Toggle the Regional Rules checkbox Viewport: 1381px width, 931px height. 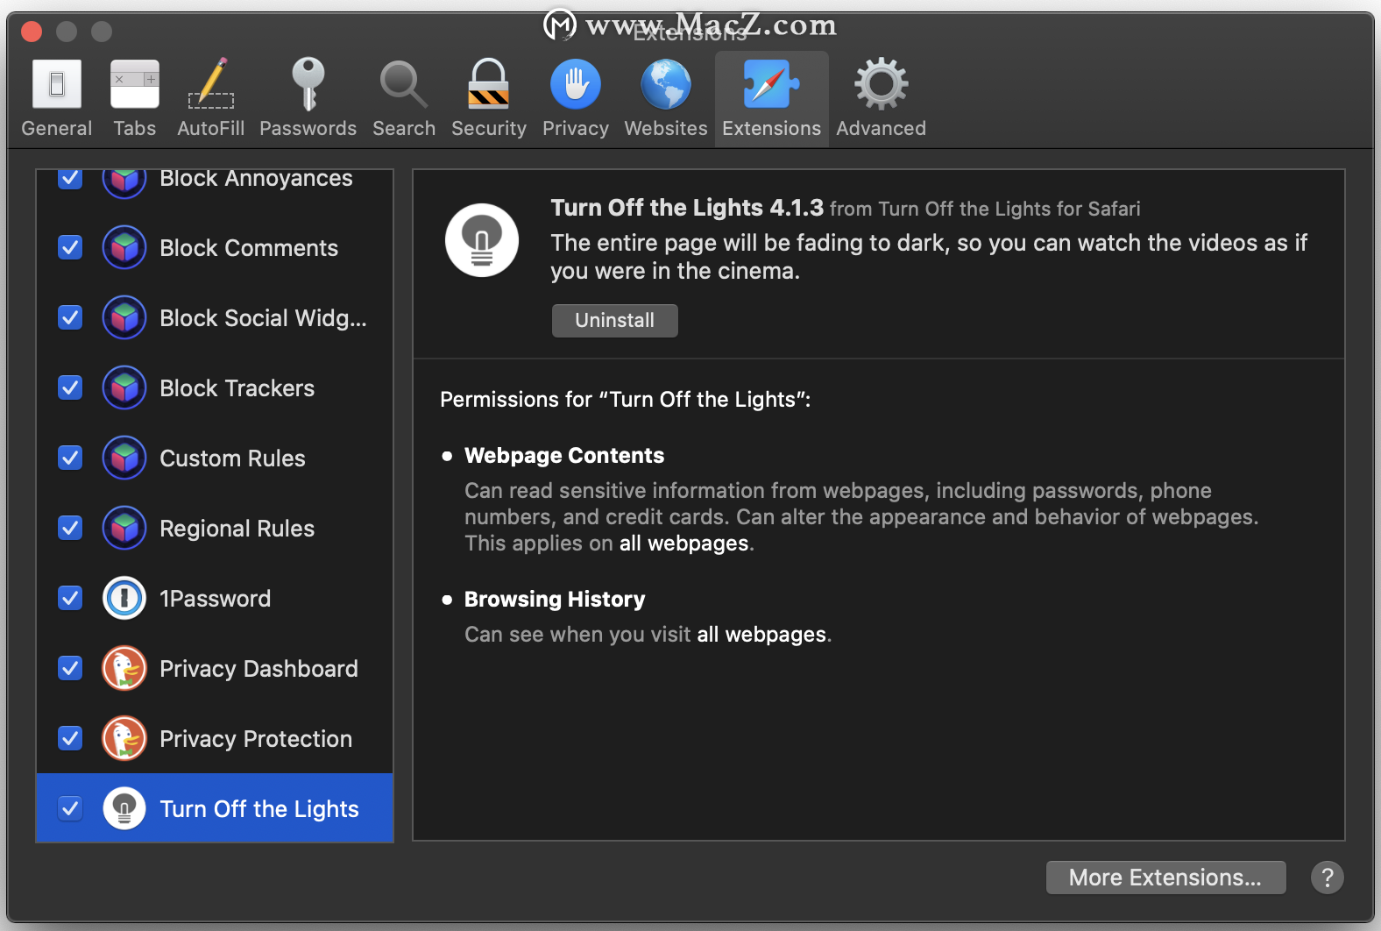click(70, 529)
